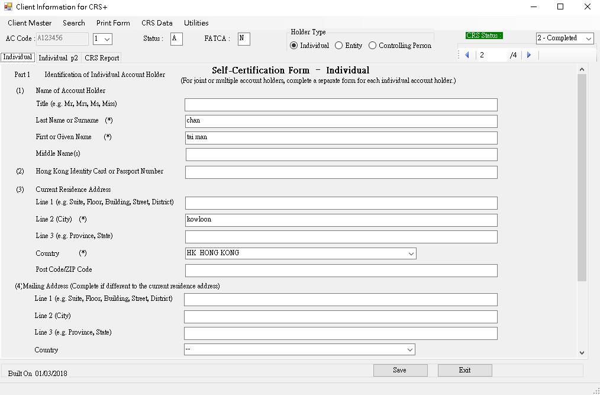Click the scroll down arrow
Viewport: 600px width, 395px height.
pyautogui.click(x=582, y=353)
